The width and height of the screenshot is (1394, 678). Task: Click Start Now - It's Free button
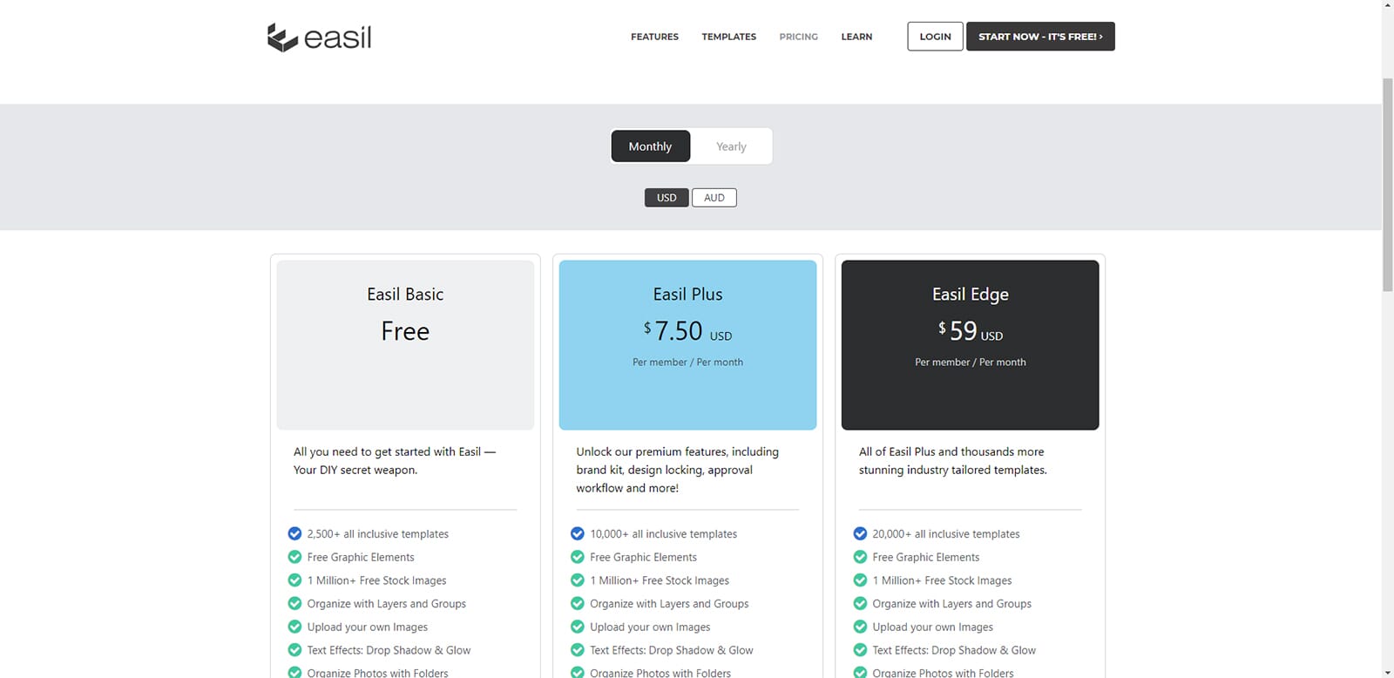pos(1040,37)
